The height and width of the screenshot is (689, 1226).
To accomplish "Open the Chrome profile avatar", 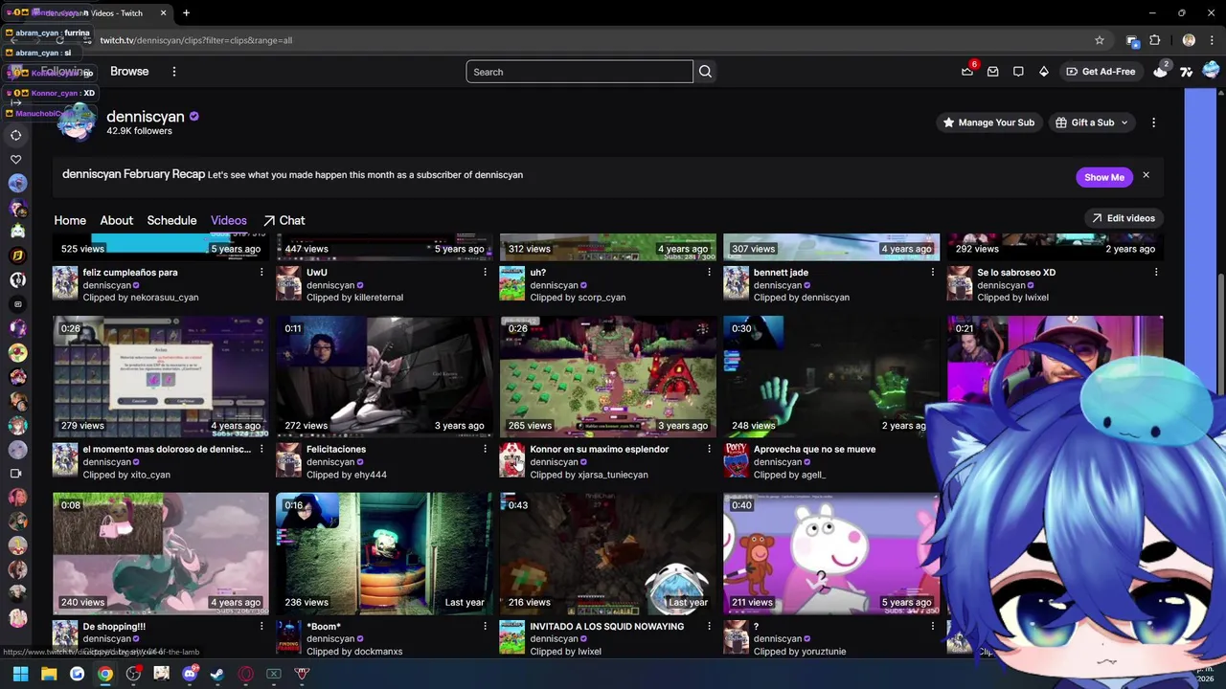I will pos(1189,40).
